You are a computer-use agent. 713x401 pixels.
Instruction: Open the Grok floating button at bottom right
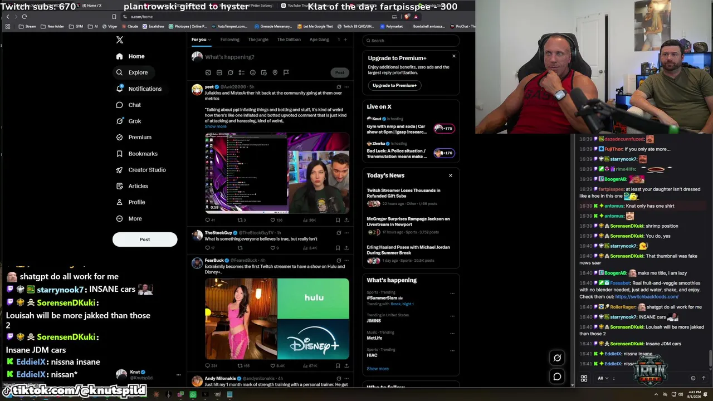(x=557, y=358)
